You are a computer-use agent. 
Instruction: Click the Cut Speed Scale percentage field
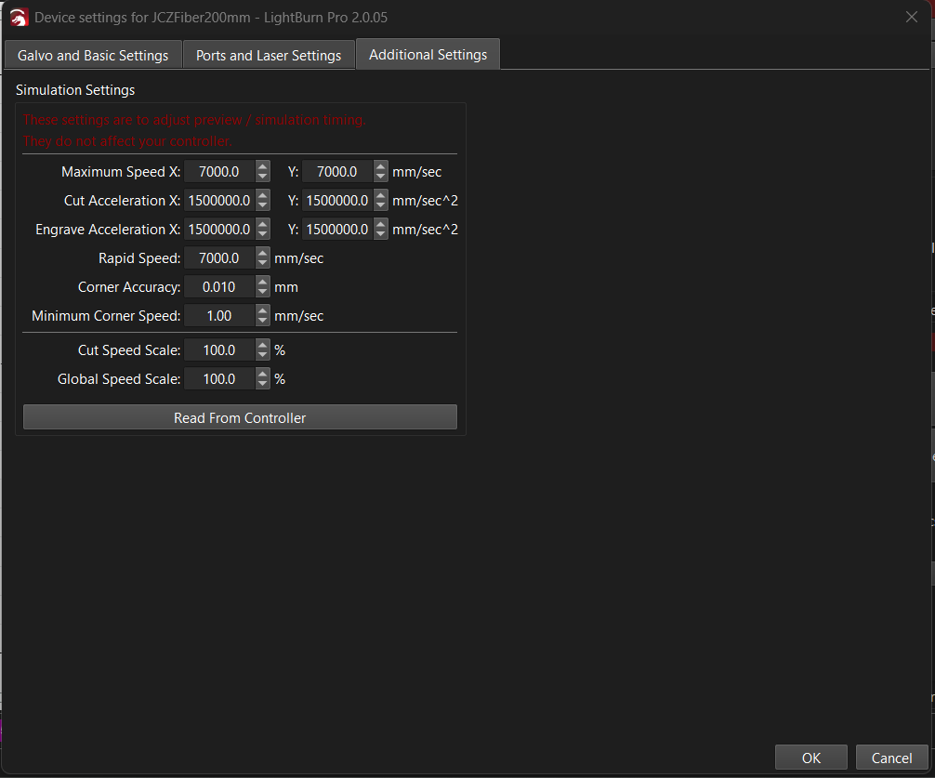[x=218, y=350]
